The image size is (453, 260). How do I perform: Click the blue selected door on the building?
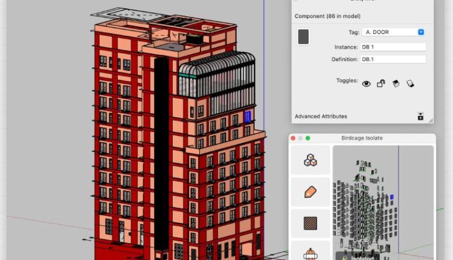248,116
